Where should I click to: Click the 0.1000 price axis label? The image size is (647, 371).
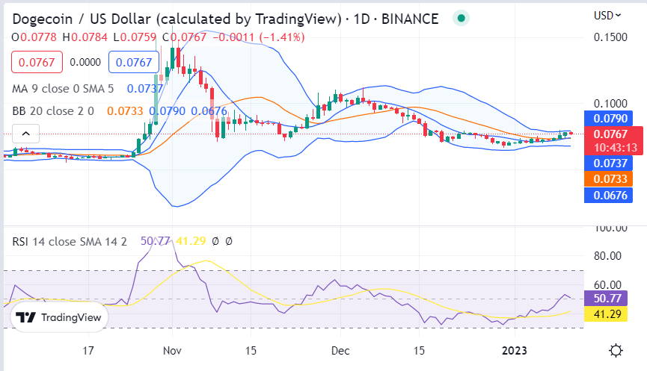point(610,103)
